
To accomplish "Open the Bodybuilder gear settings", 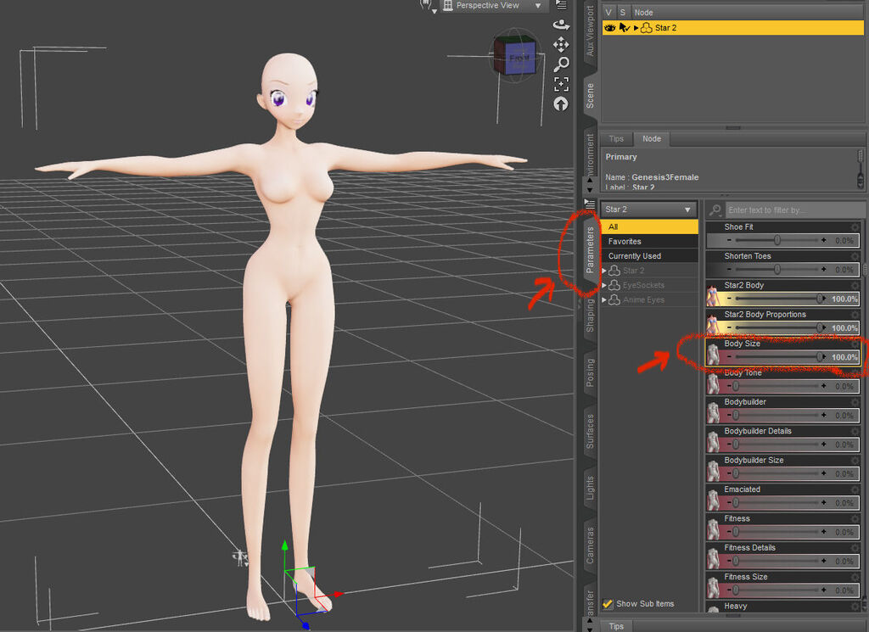I will [x=855, y=401].
